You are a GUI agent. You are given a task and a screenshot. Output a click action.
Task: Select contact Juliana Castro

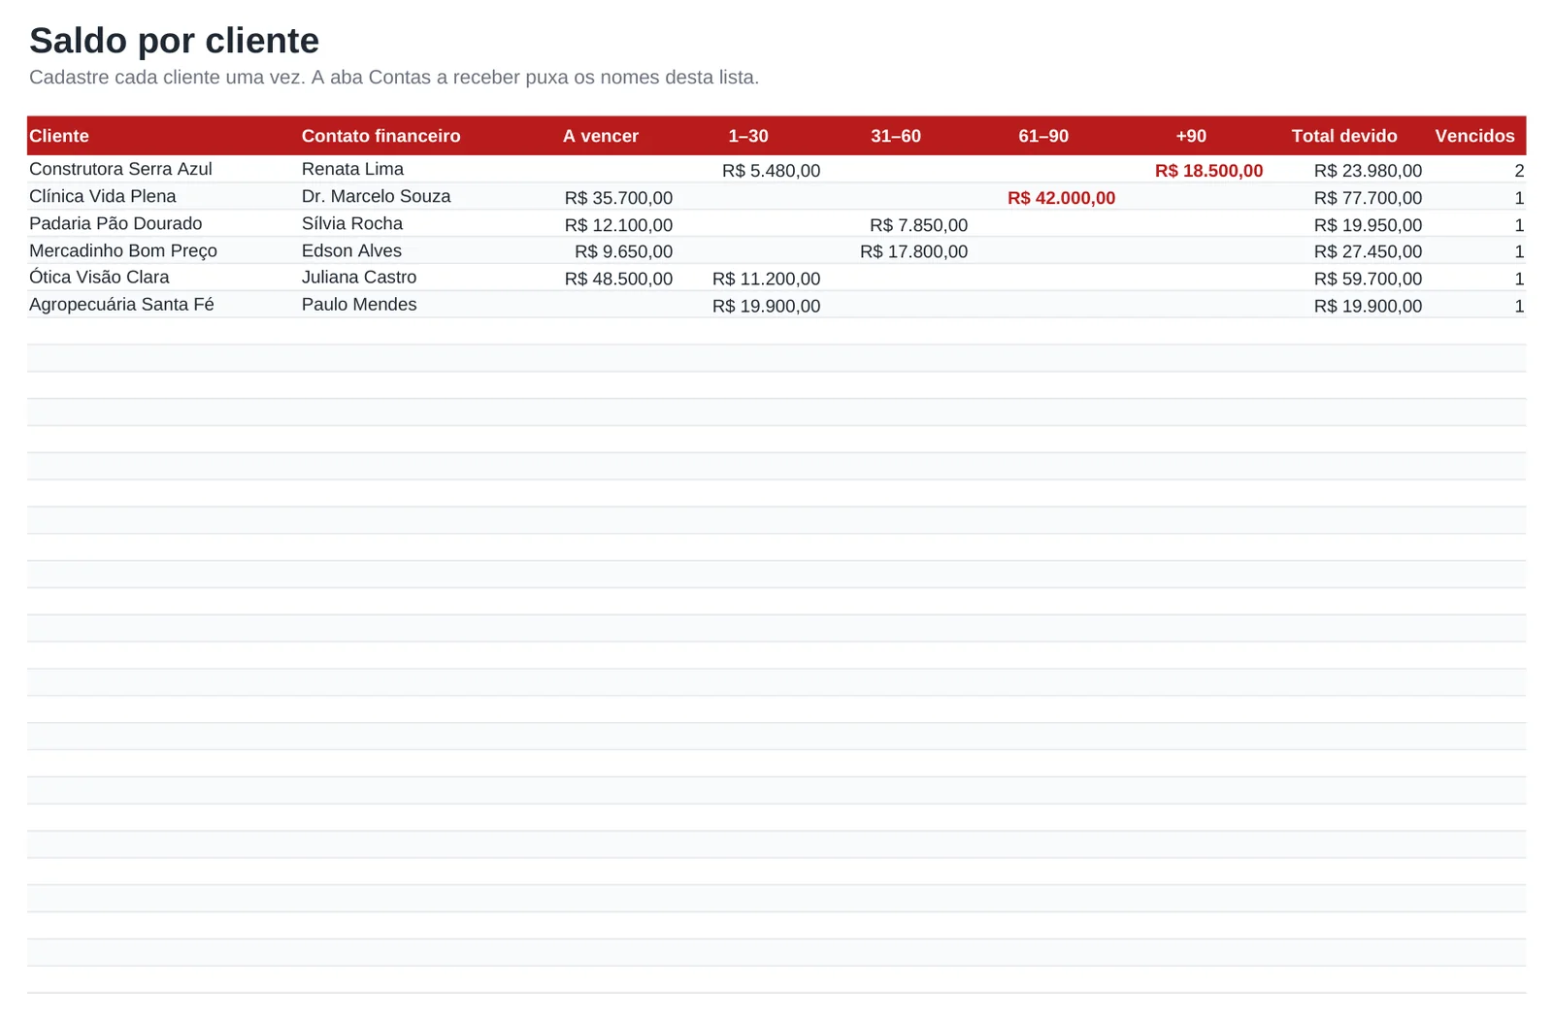[x=359, y=277]
